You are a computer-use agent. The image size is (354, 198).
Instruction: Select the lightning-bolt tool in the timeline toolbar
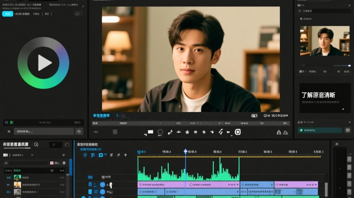111,155
